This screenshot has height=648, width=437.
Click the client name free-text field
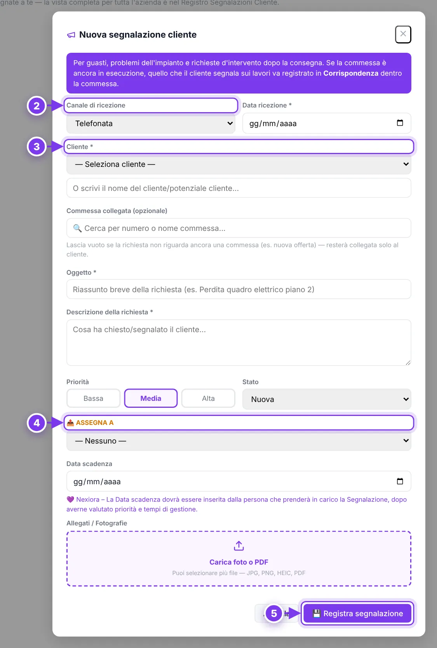coord(239,188)
